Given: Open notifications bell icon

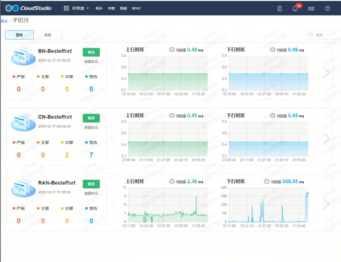Looking at the screenshot, I should point(295,9).
